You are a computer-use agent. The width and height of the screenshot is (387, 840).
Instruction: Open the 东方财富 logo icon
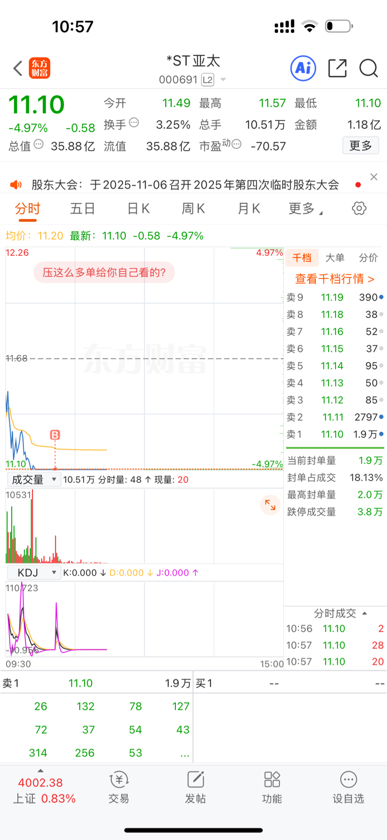(x=40, y=68)
